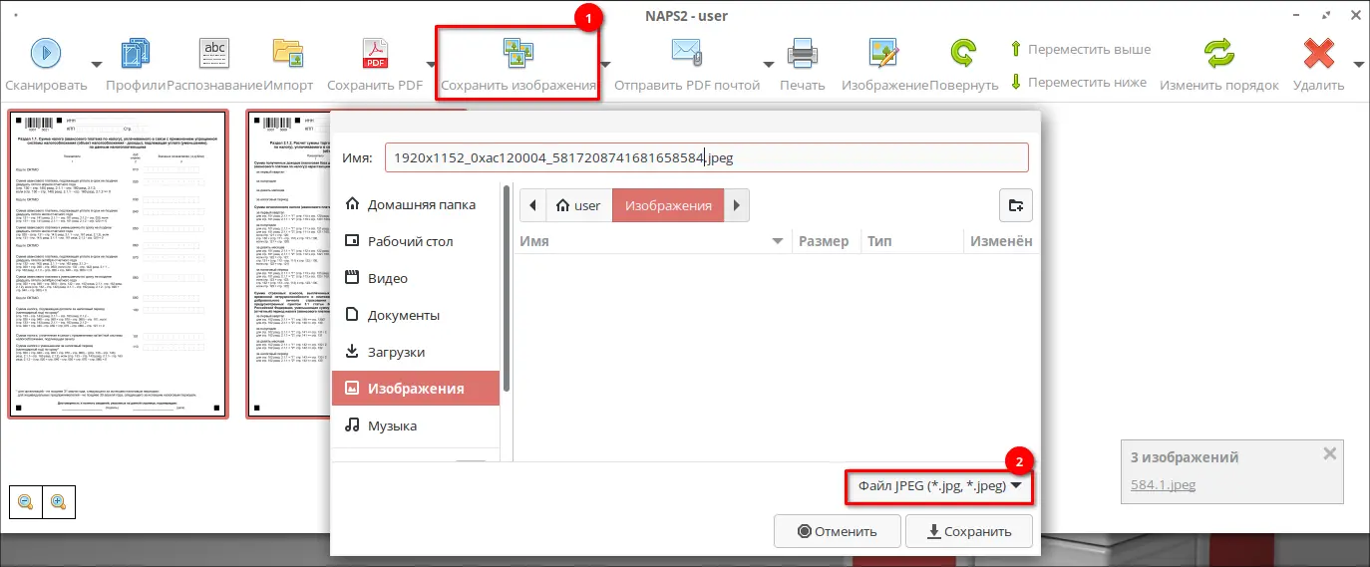Select the Сохранить изображения toolbar icon
The width and height of the screenshot is (1370, 567).
[518, 53]
